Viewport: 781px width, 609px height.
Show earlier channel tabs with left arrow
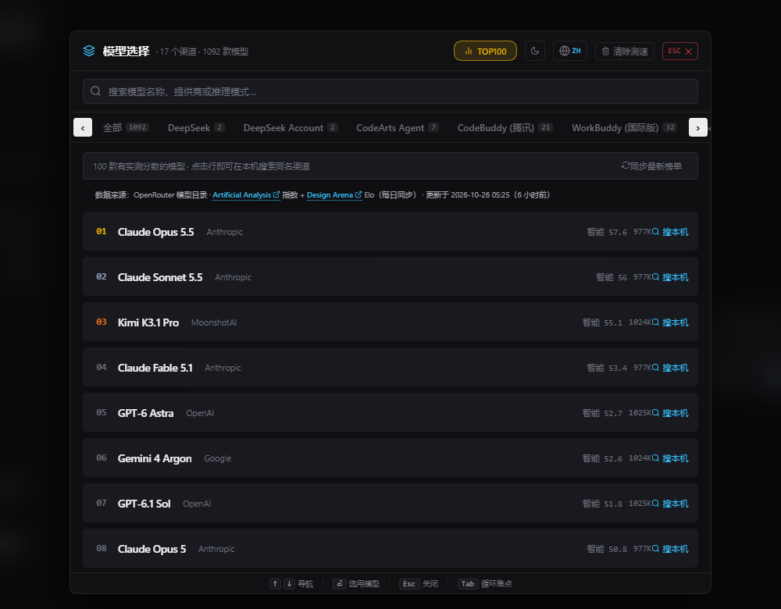[83, 127]
